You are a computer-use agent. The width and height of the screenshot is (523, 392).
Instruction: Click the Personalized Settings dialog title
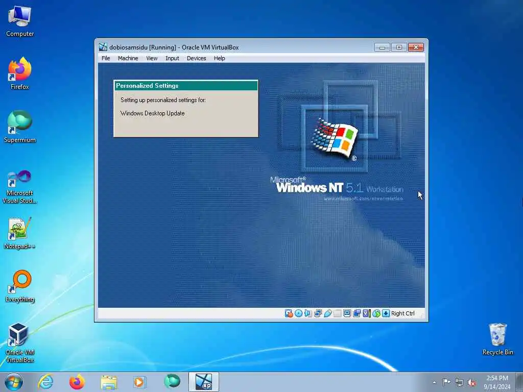(x=147, y=86)
